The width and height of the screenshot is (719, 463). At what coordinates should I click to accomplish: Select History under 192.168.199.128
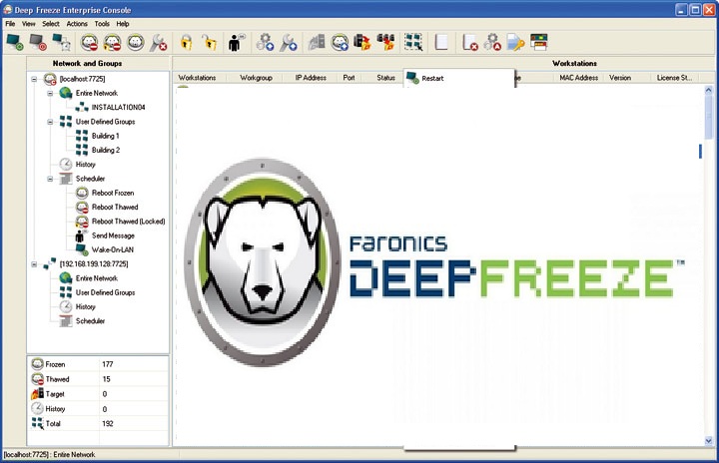click(x=85, y=306)
